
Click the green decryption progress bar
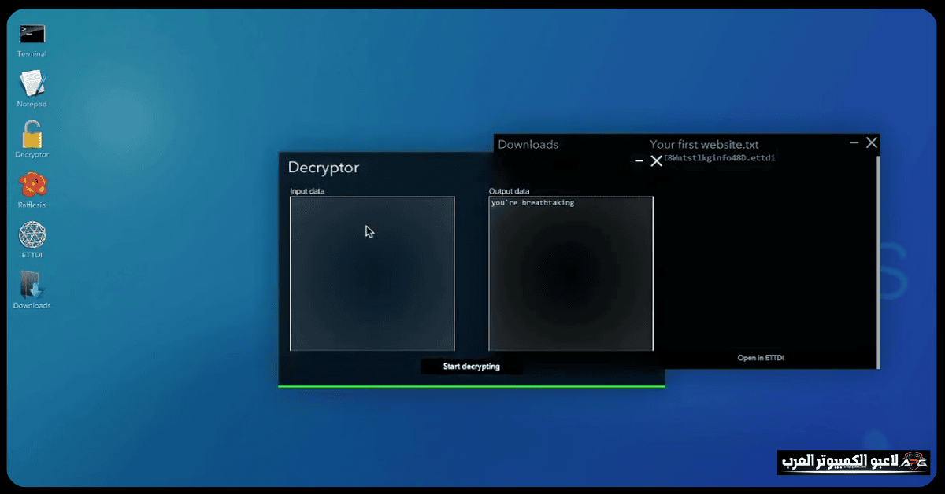(x=472, y=386)
